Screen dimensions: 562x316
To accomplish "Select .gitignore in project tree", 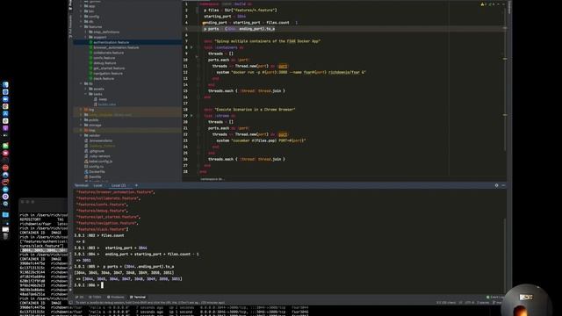I will [x=97, y=151].
